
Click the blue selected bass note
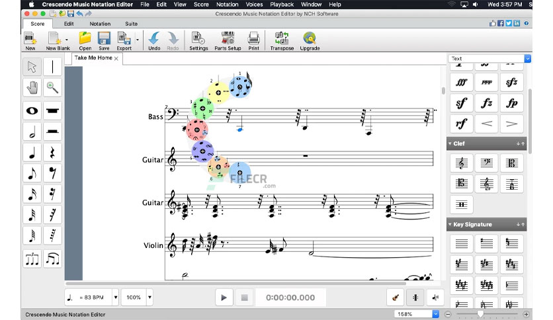point(240,130)
